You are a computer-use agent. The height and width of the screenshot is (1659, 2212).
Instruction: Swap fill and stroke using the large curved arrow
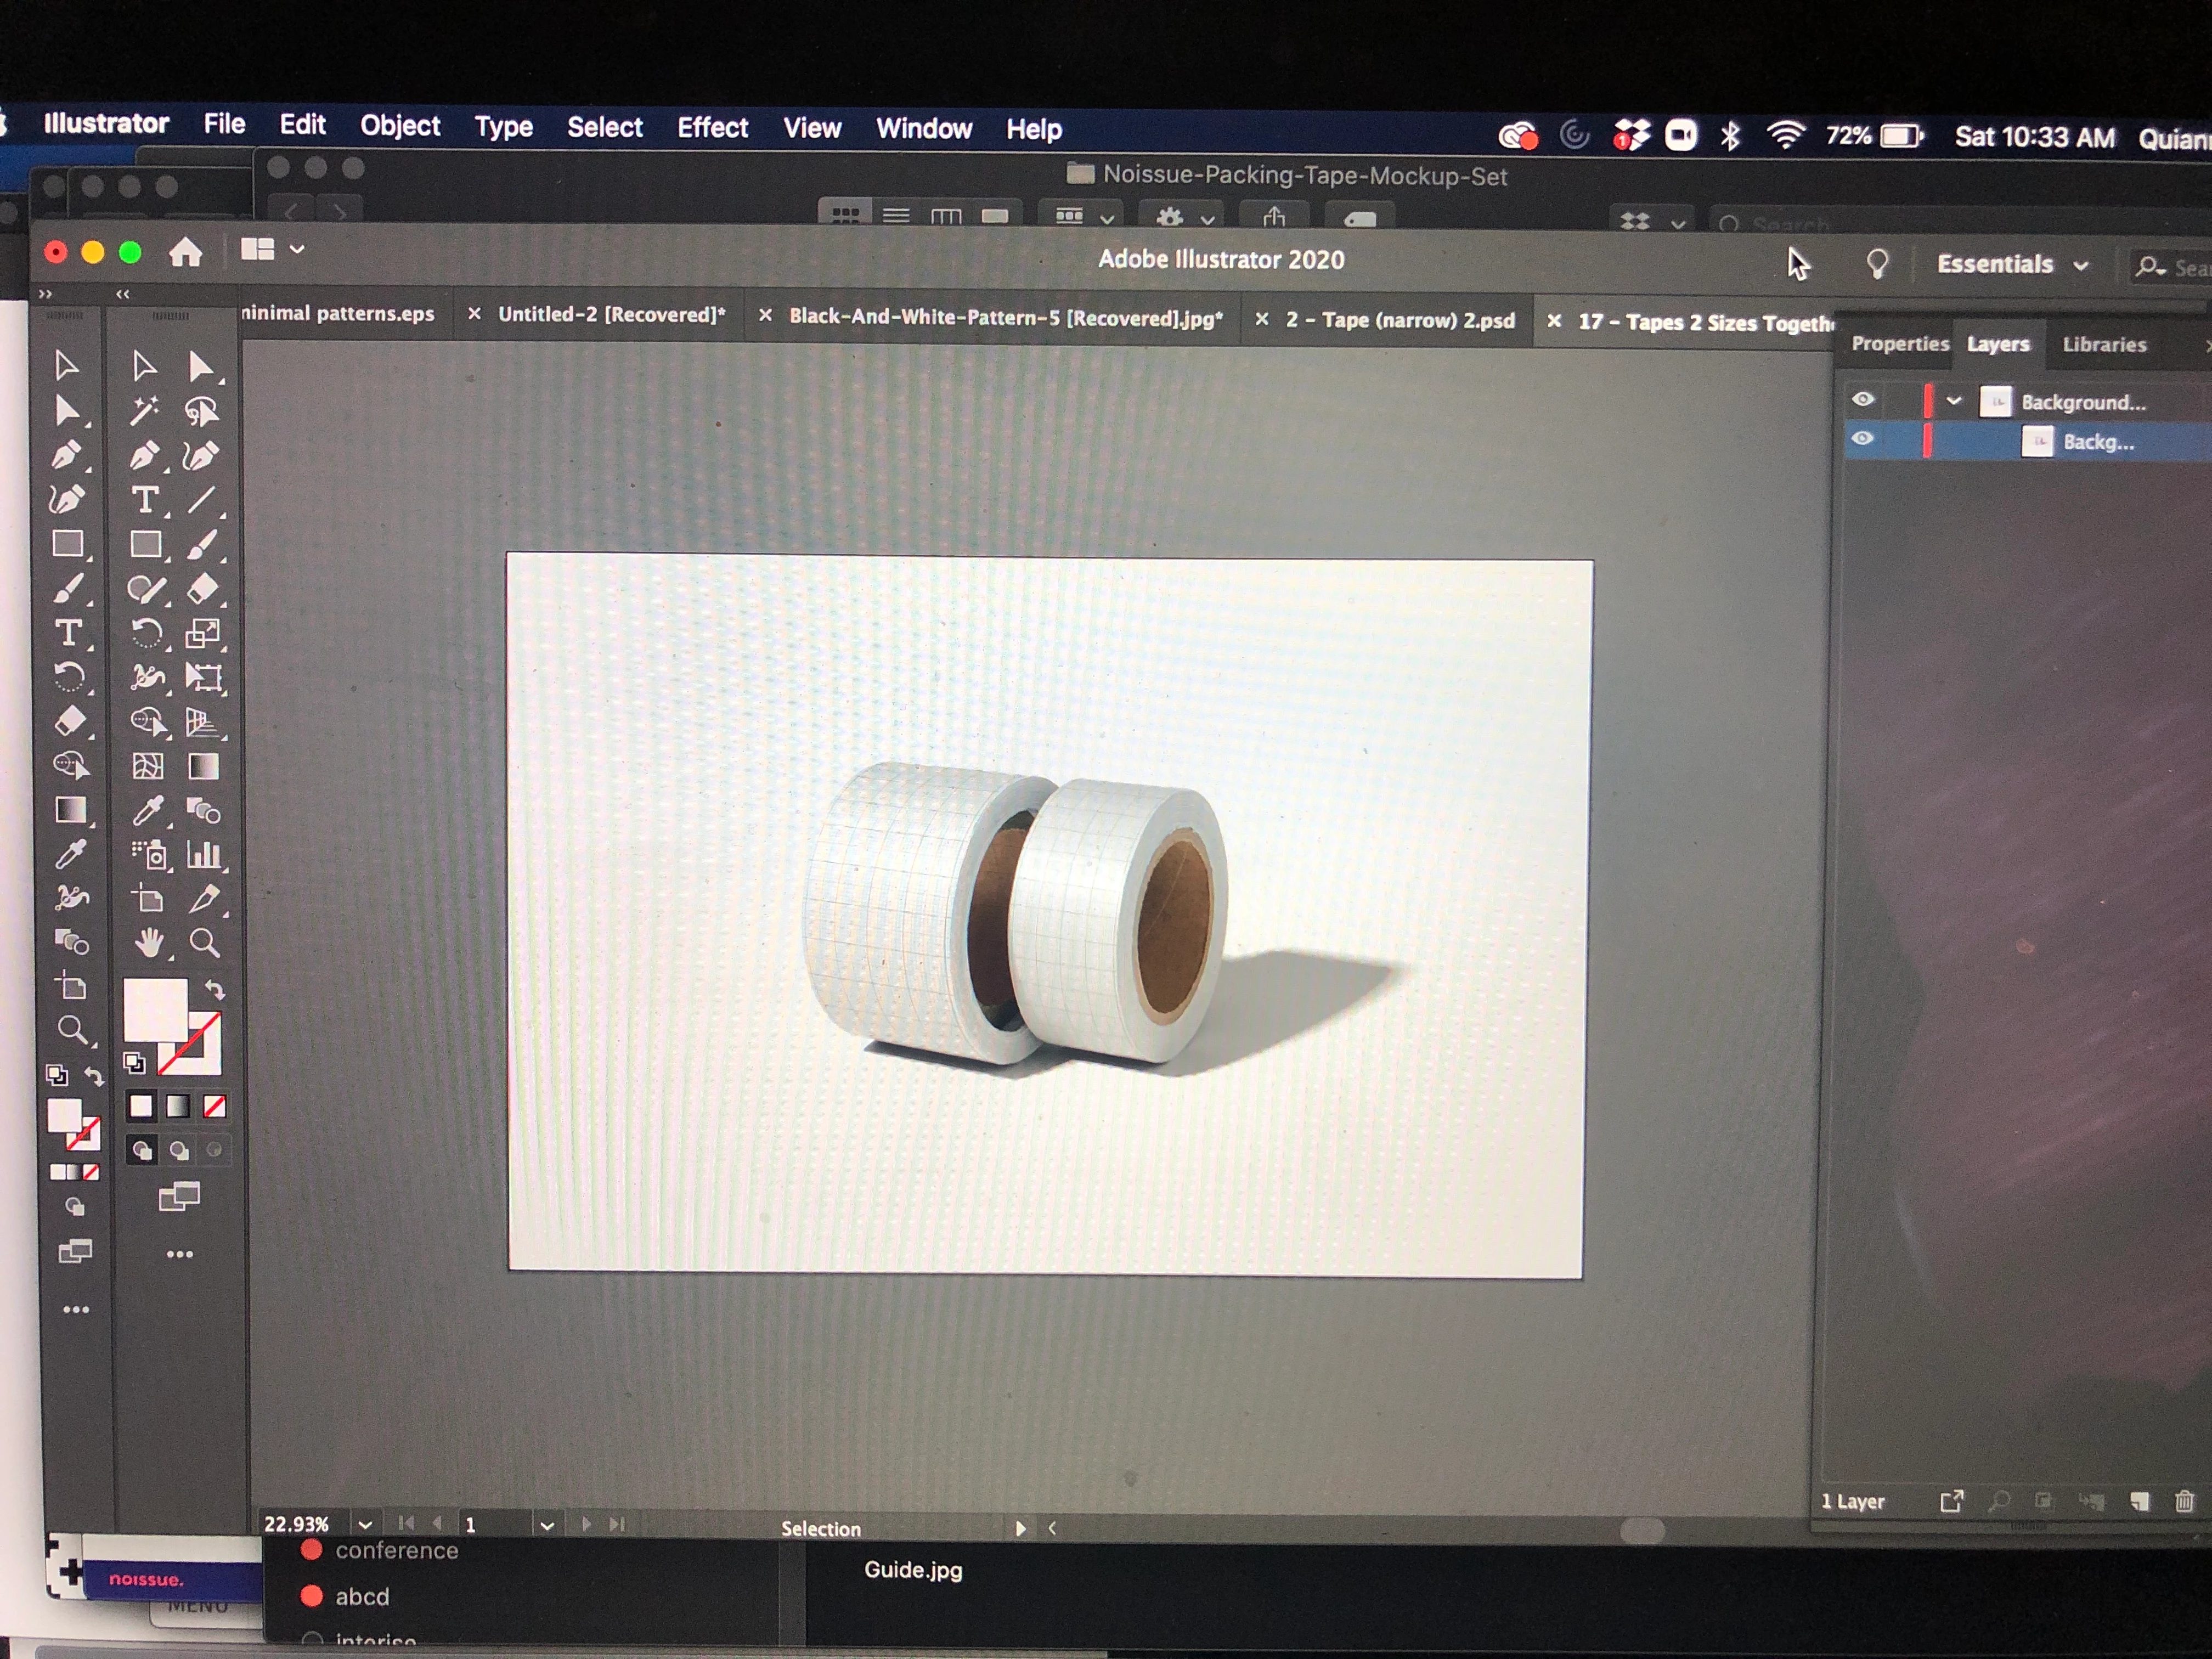(214, 990)
